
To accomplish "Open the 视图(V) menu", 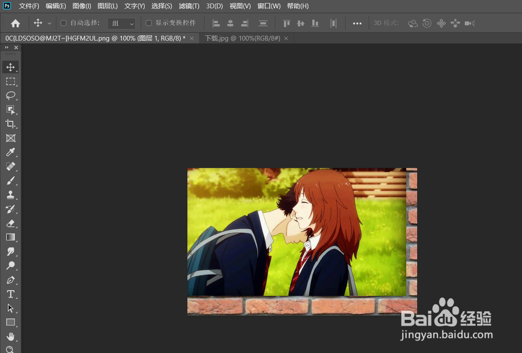I will [x=240, y=6].
